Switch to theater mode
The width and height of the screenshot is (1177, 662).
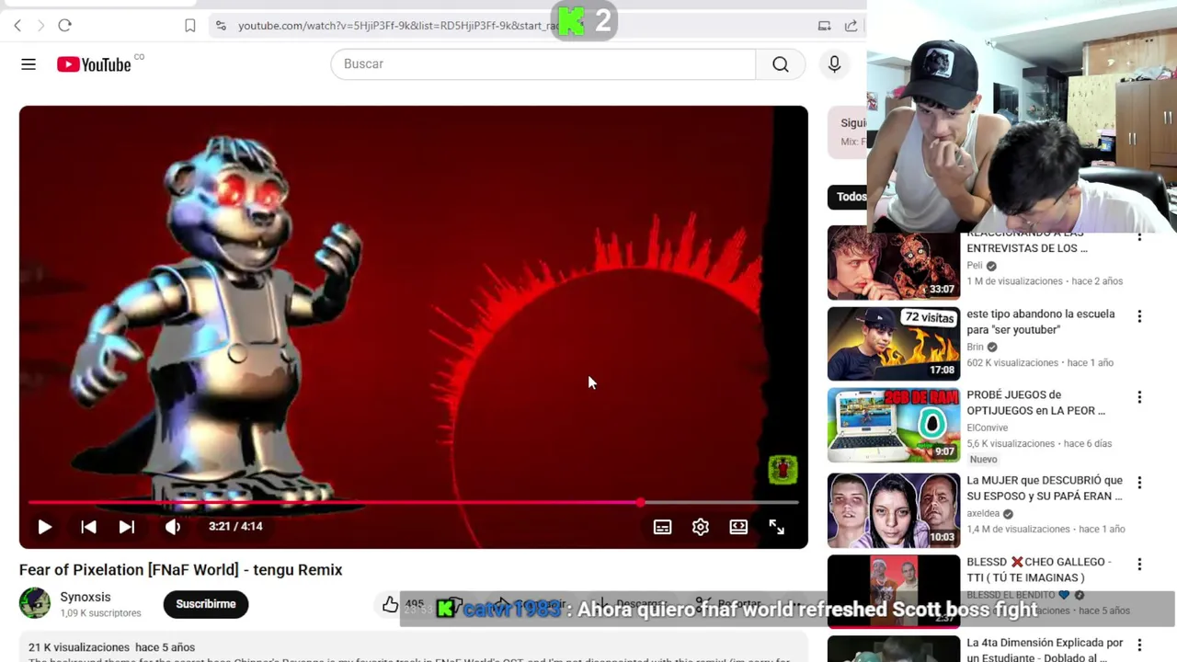point(738,527)
